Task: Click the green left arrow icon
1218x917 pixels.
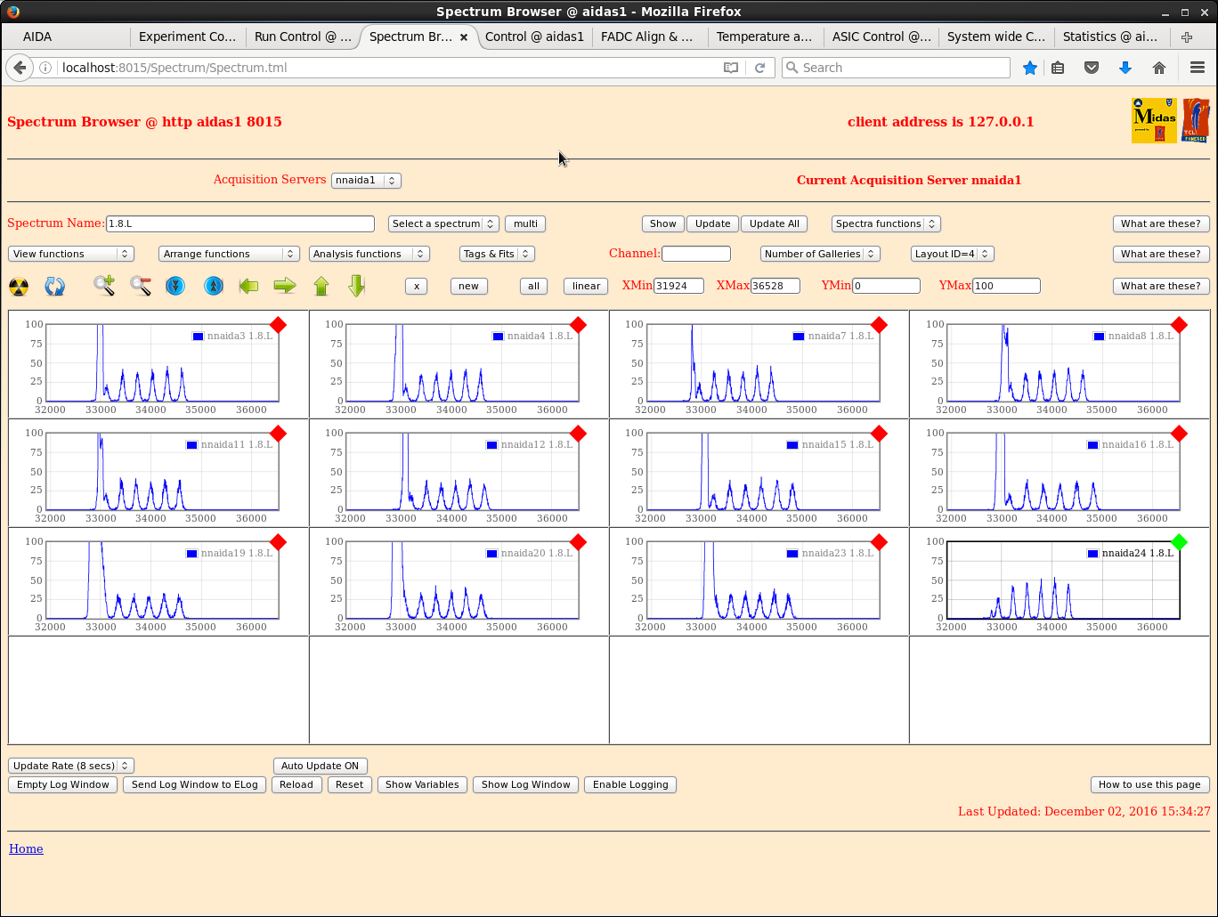Action: [248, 286]
